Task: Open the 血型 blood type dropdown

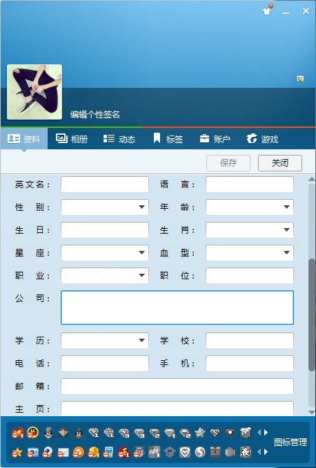Action: point(250,253)
